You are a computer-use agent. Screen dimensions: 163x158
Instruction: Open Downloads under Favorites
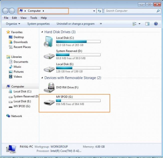click(21, 42)
